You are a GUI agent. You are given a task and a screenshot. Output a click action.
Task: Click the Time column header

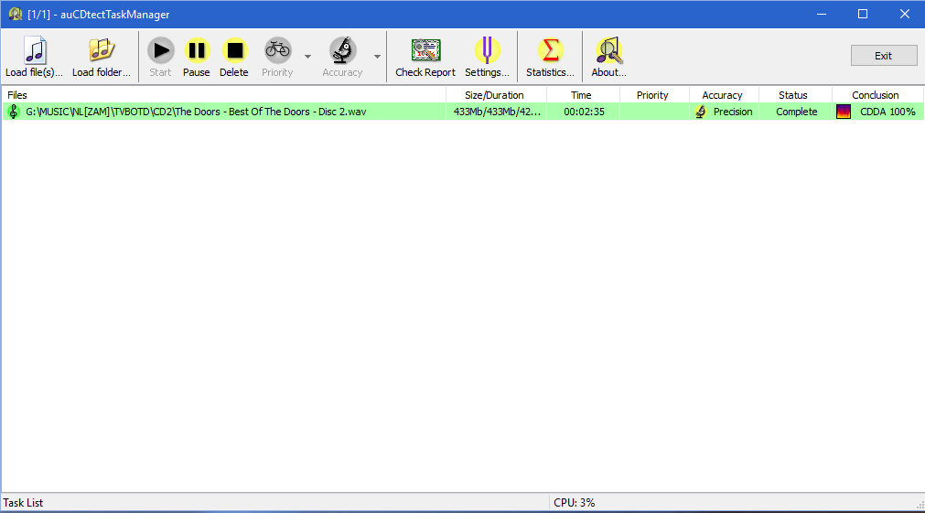click(x=582, y=95)
